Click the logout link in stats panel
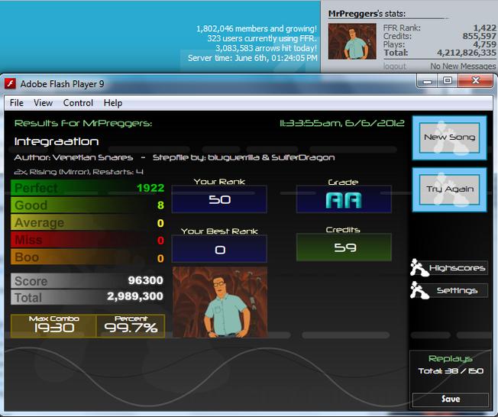The image size is (498, 417). (x=394, y=66)
